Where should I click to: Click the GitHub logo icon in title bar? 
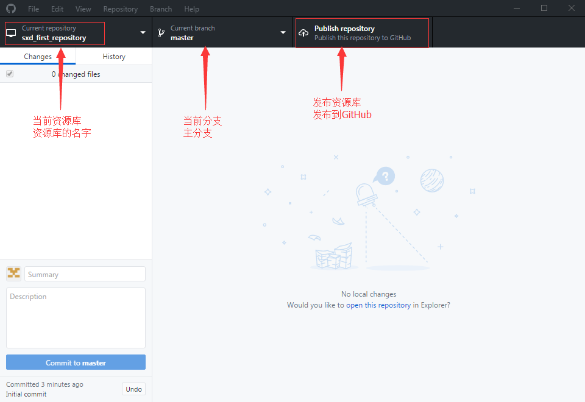point(11,8)
